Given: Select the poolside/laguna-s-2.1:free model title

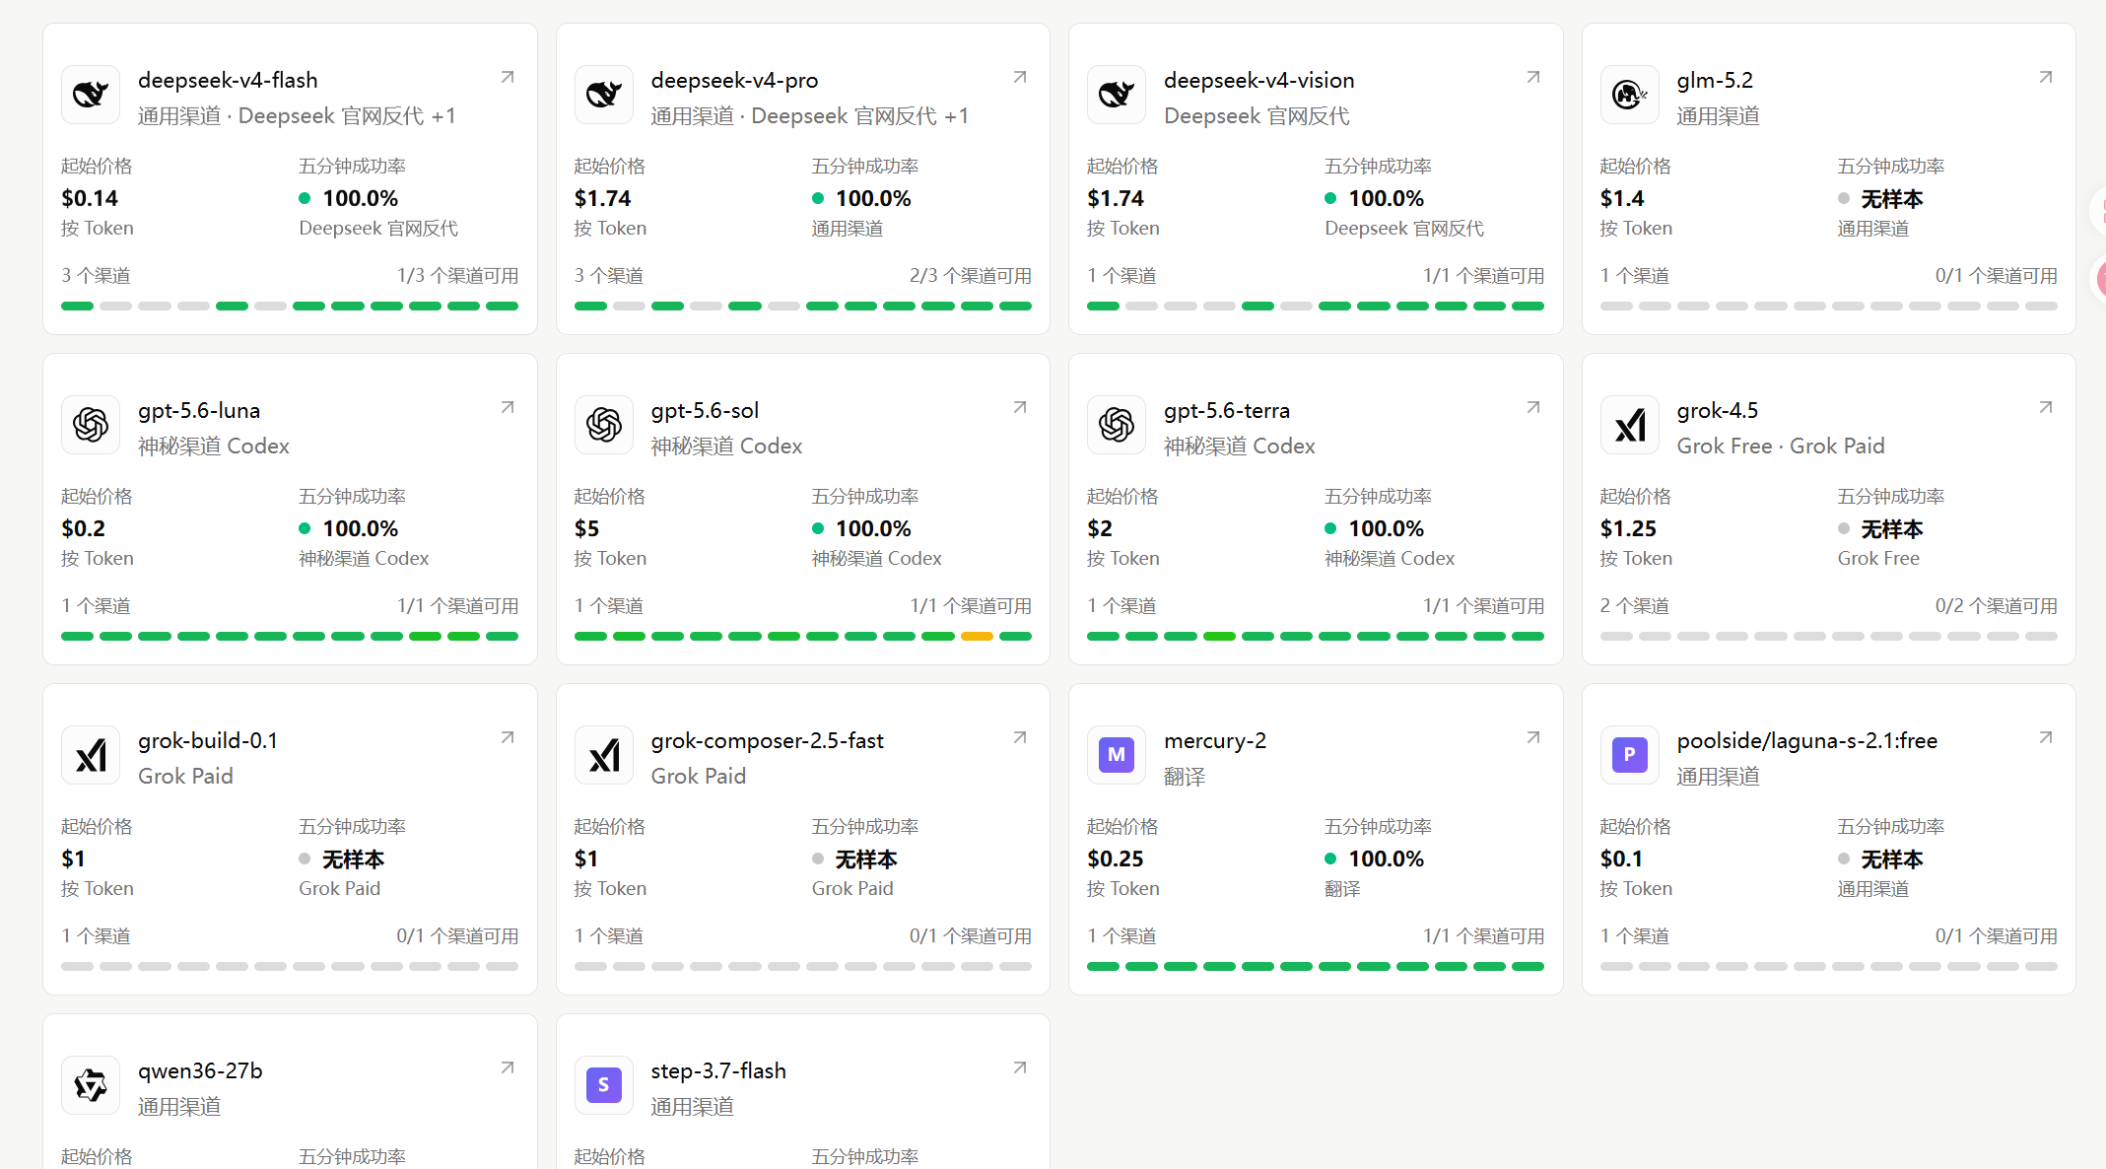Looking at the screenshot, I should [1806, 740].
